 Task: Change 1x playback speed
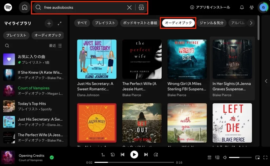point(103,155)
